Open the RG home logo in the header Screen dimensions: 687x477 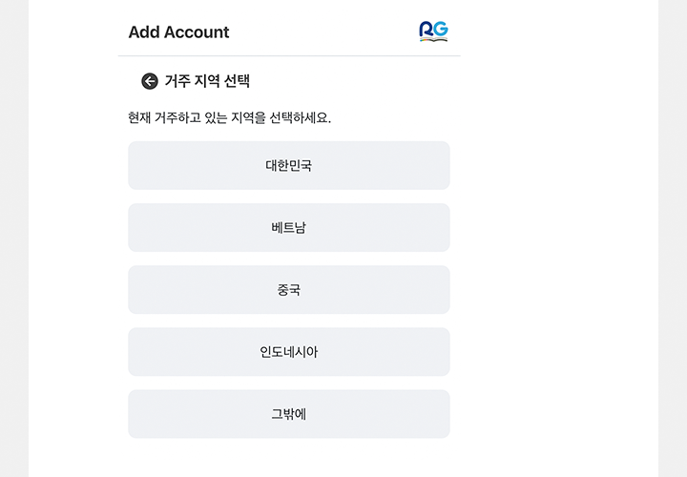[x=433, y=31]
